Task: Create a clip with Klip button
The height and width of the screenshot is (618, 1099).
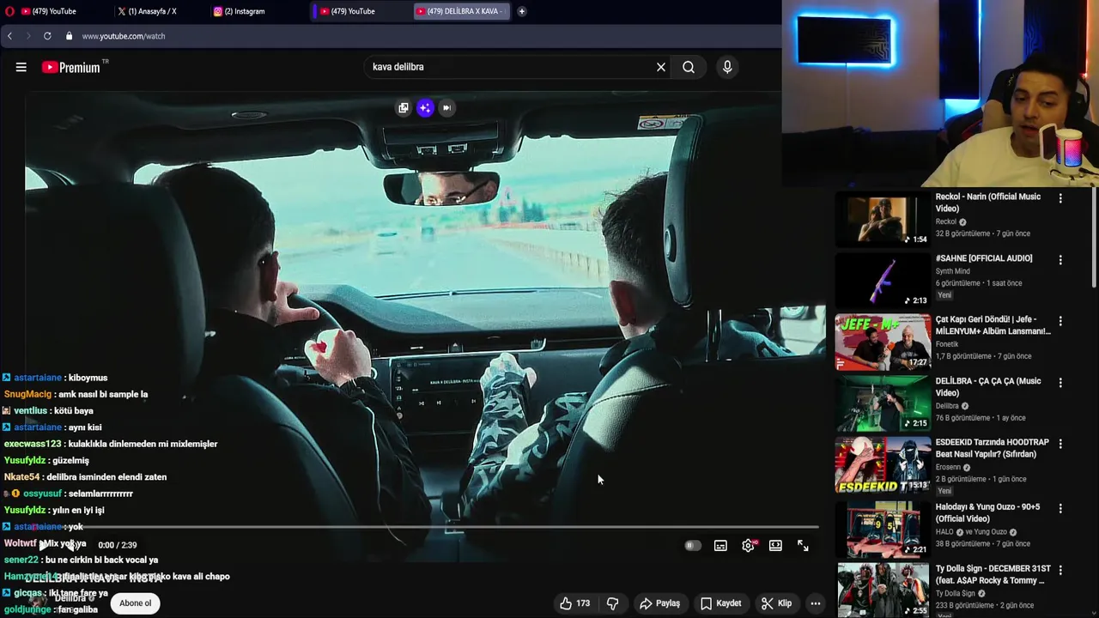Action: pos(776,603)
